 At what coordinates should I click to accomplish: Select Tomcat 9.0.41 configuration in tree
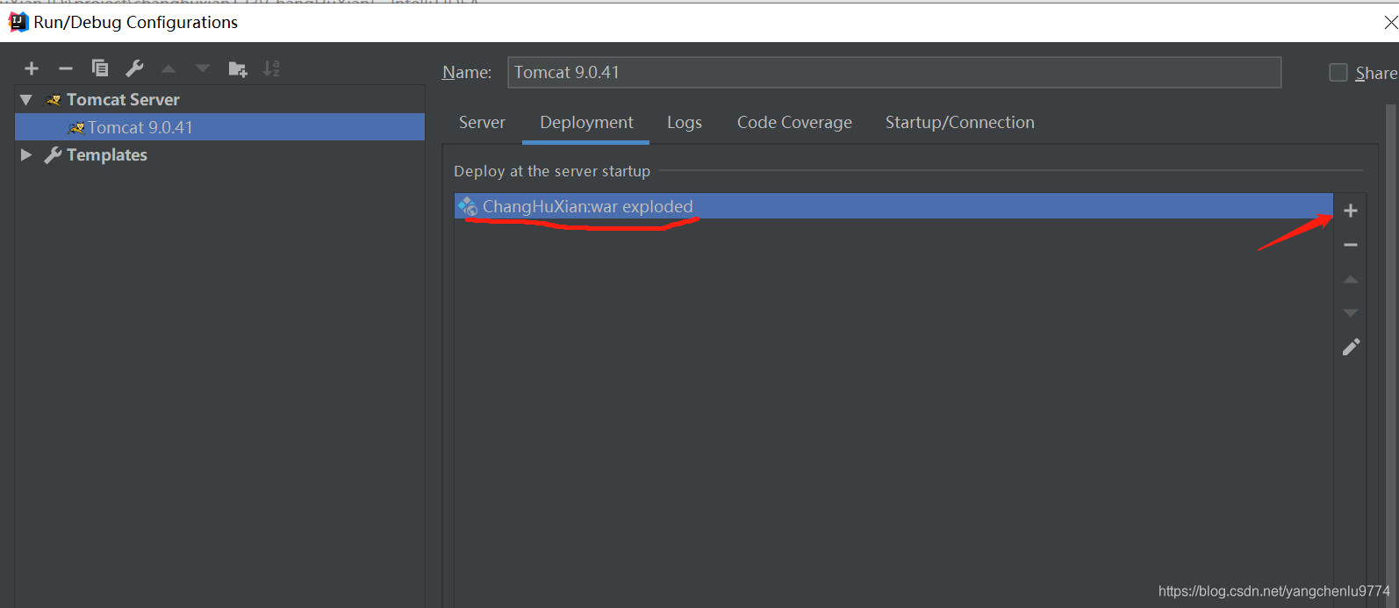pos(220,127)
